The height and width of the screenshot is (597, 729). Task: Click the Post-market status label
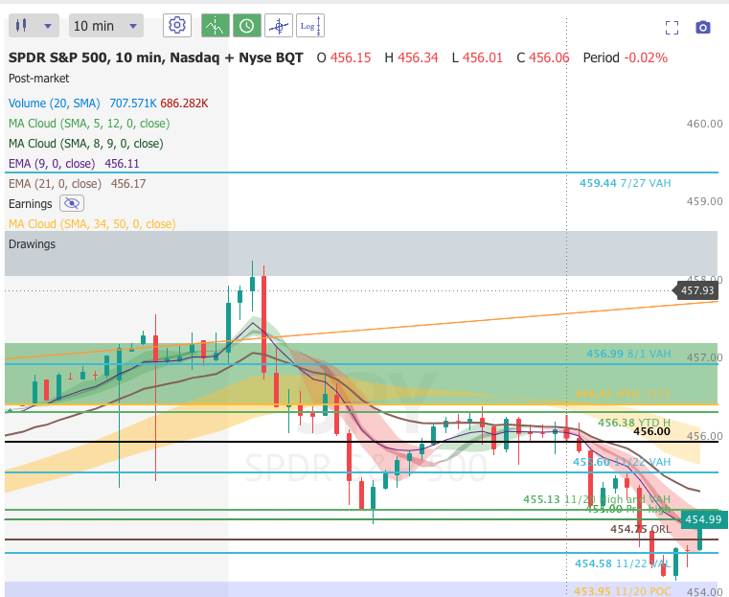click(38, 79)
